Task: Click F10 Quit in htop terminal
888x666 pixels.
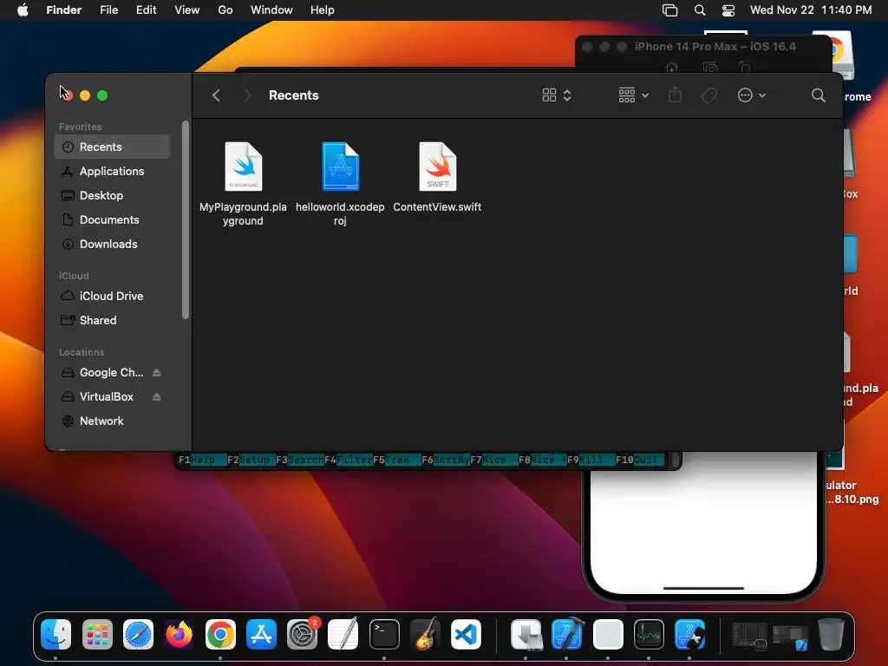Action: click(x=639, y=460)
